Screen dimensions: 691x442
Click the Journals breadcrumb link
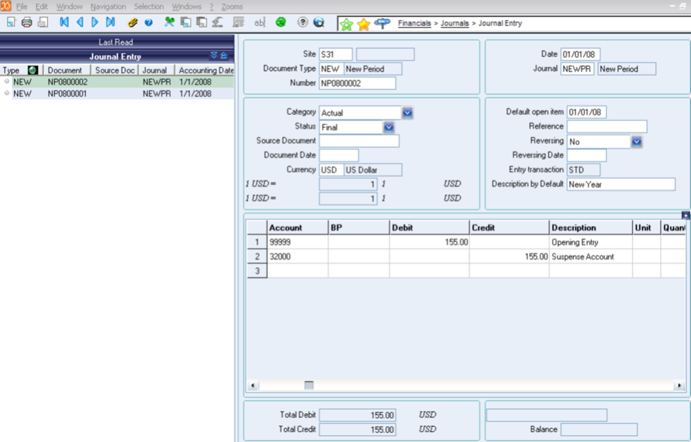(455, 23)
